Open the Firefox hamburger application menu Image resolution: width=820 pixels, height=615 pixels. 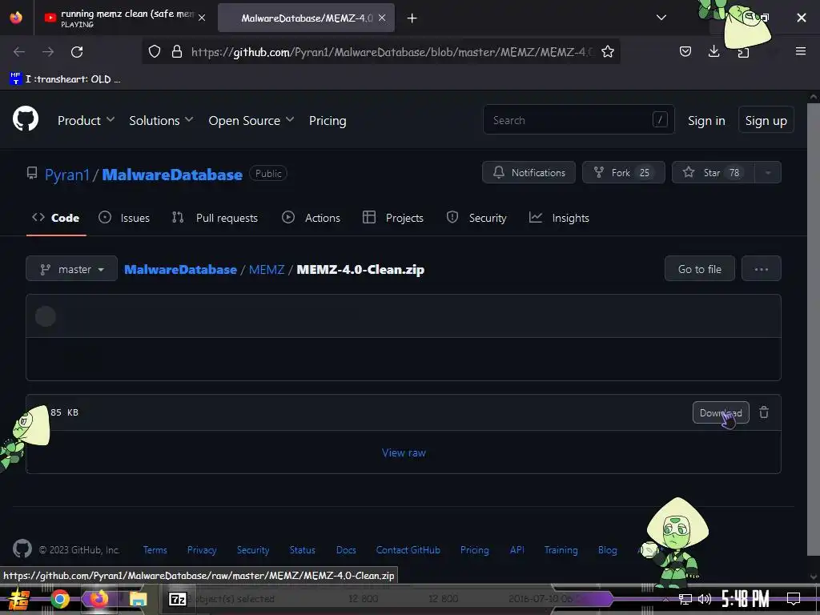click(x=801, y=51)
